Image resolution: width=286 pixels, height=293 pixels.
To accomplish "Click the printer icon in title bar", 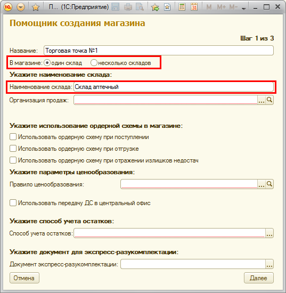I will tap(128, 7).
